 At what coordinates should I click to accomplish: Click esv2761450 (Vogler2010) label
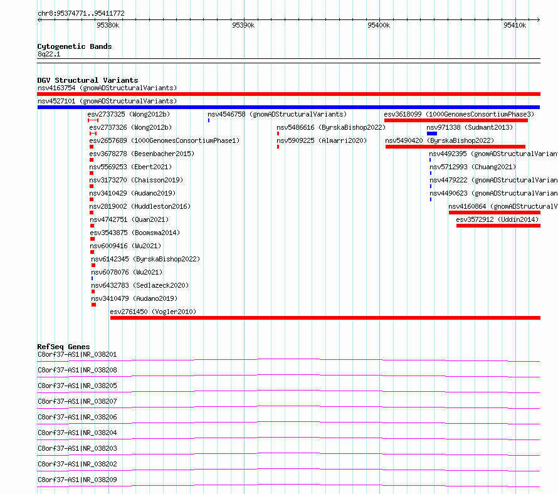pos(153,312)
